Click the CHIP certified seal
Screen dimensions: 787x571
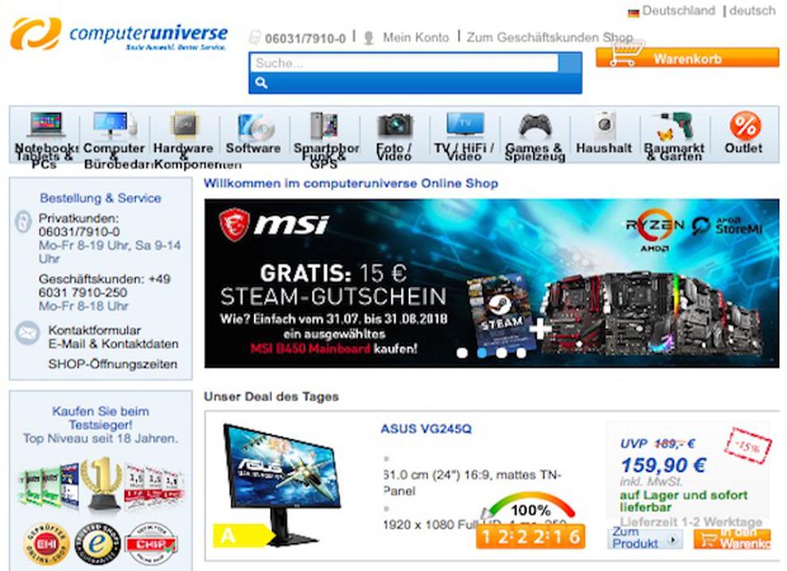(150, 544)
